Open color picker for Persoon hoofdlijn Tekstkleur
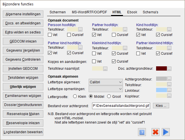The width and height of the screenshot is (185, 140). tap(80, 29)
